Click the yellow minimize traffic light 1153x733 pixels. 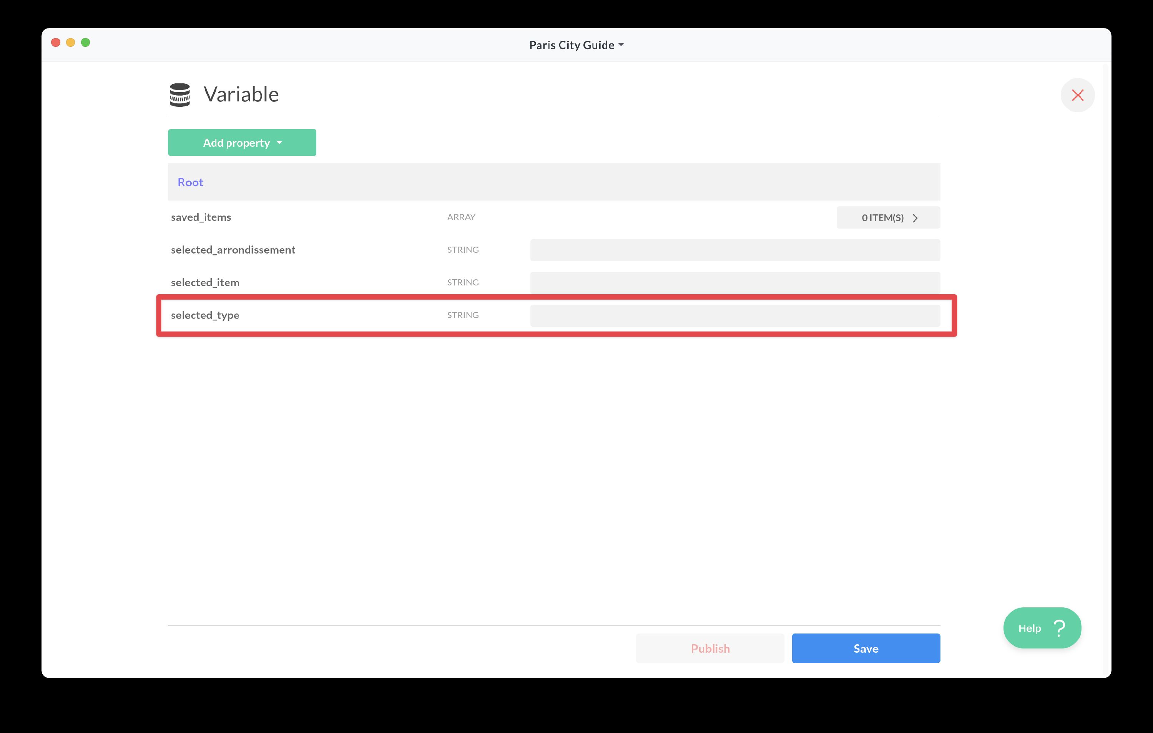pos(71,42)
